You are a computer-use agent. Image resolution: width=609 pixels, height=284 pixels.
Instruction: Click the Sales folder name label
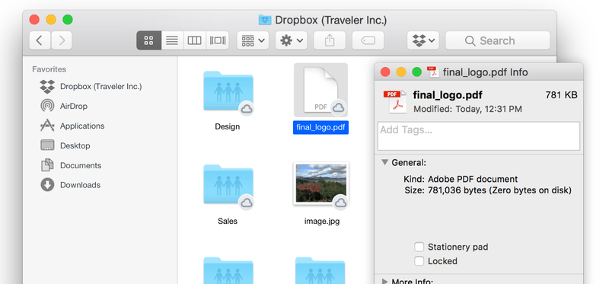[x=228, y=221]
